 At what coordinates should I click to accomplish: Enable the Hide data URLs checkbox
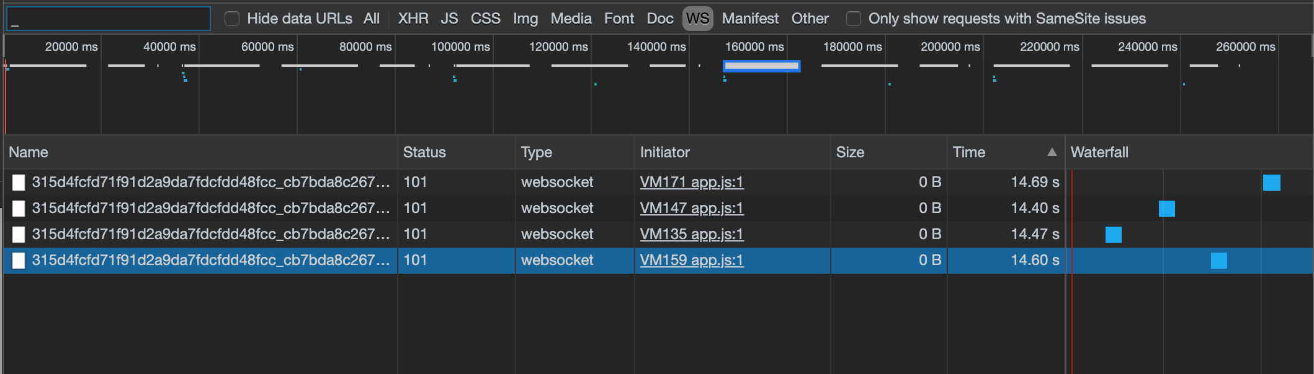click(232, 19)
